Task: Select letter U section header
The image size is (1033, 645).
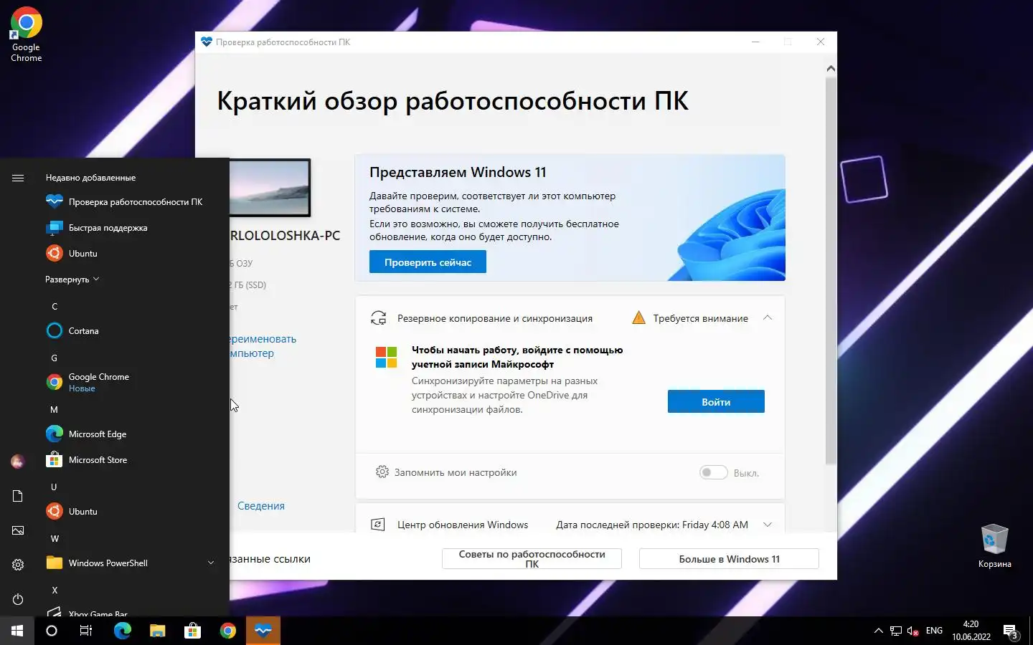Action: (x=55, y=487)
